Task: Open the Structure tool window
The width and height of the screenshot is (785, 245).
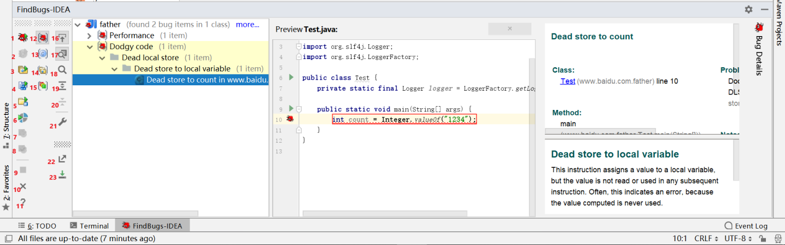Action: [6, 126]
